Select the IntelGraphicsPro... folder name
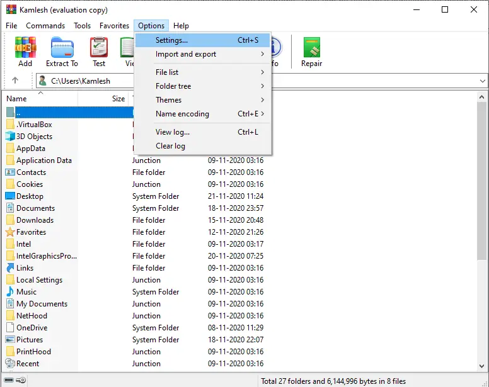Screen dimensions: 489x387 pos(47,255)
